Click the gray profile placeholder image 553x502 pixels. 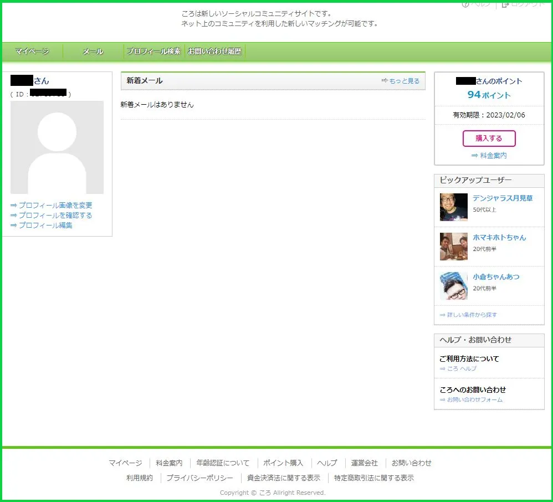(57, 147)
